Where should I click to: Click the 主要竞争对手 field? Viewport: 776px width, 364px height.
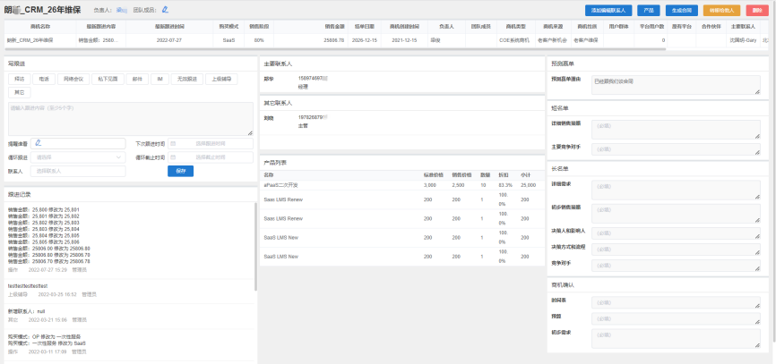tap(676, 149)
